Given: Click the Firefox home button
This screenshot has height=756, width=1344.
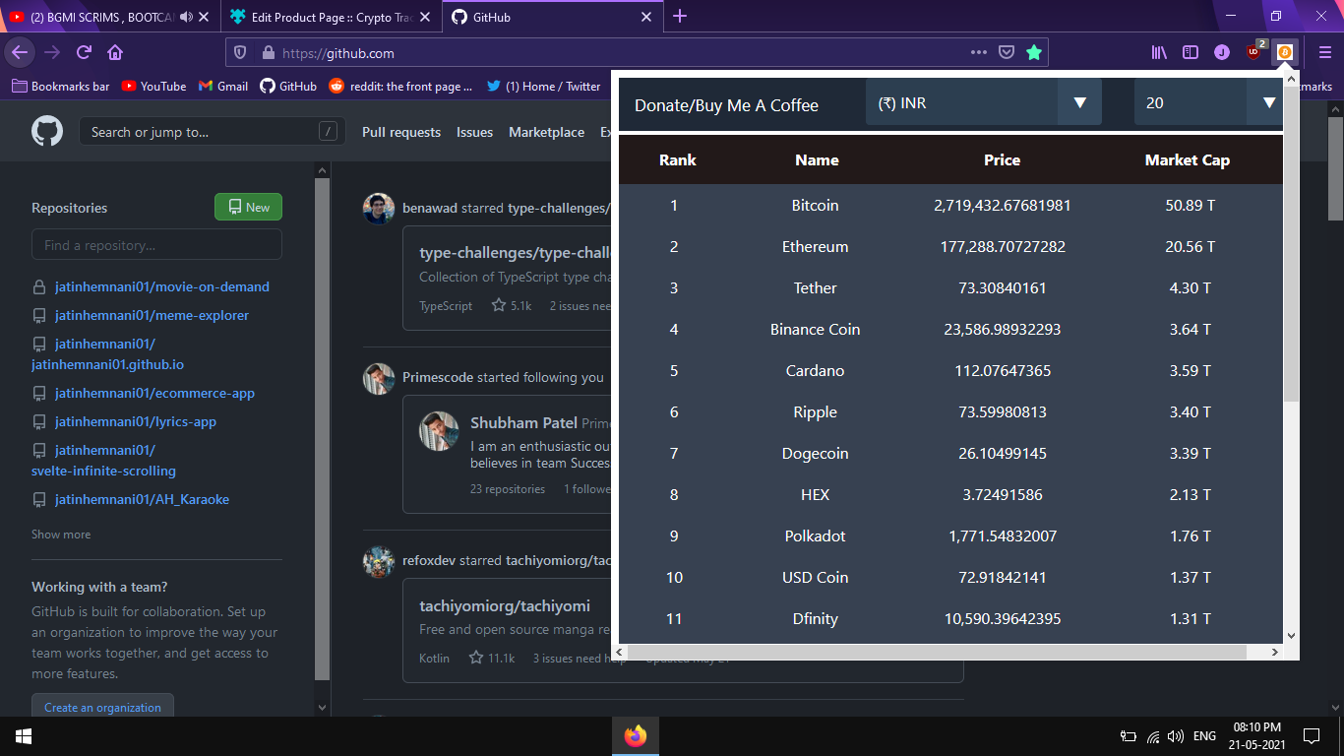Looking at the screenshot, I should point(115,52).
